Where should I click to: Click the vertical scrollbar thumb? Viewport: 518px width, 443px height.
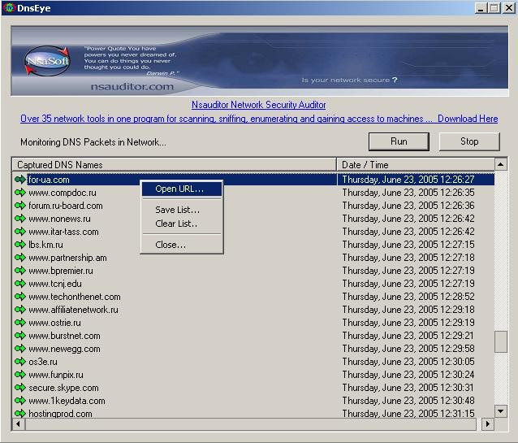pyautogui.click(x=501, y=341)
